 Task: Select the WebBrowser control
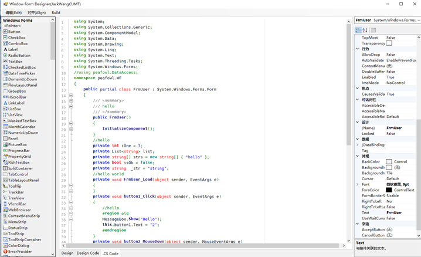click(17, 210)
